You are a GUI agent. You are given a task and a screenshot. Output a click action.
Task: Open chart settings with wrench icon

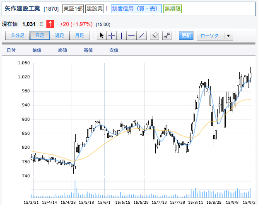(x=167, y=35)
